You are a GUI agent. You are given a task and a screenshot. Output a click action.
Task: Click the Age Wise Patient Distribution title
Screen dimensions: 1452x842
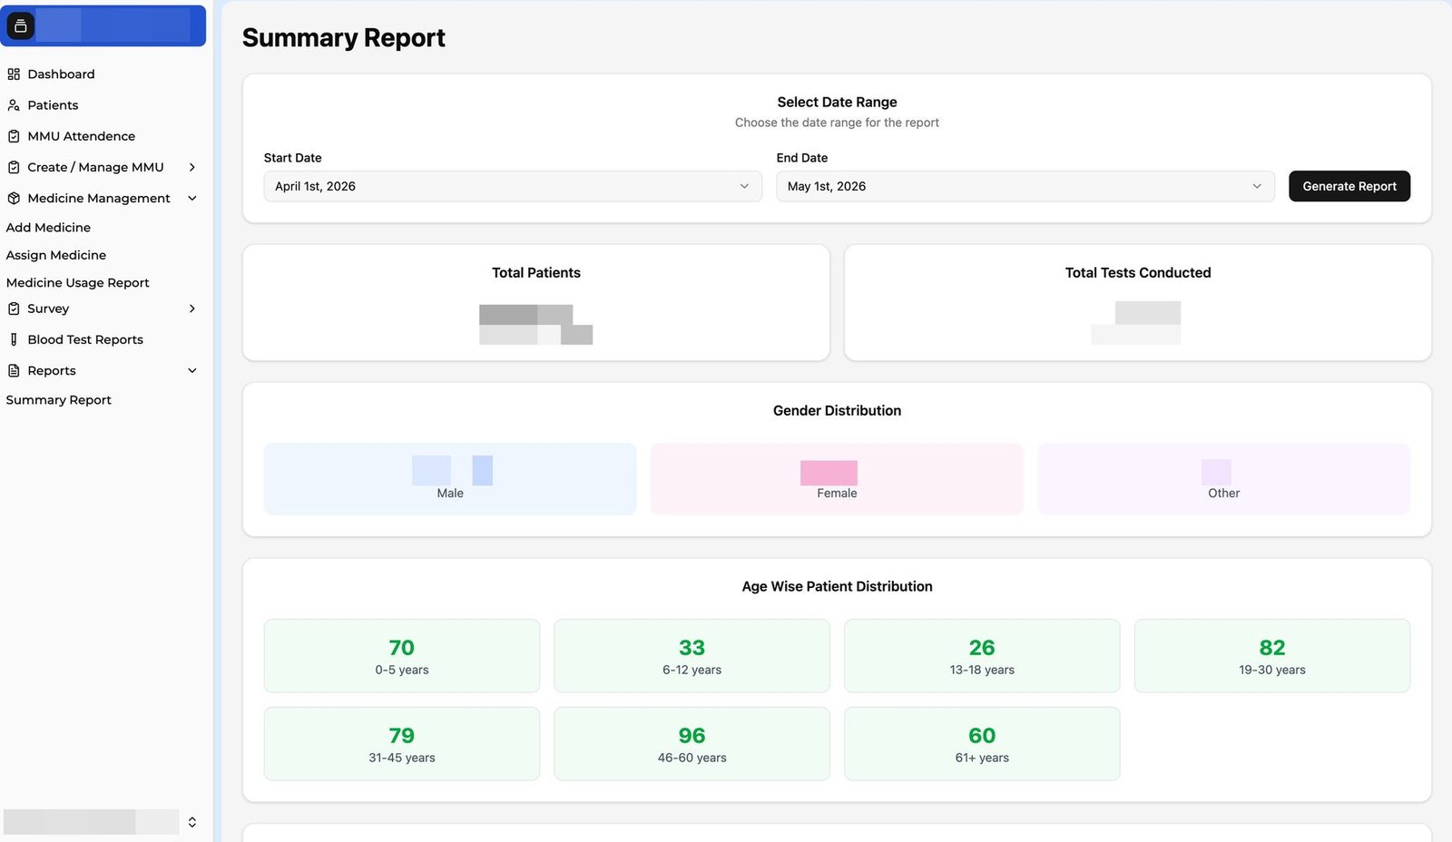[x=837, y=587]
